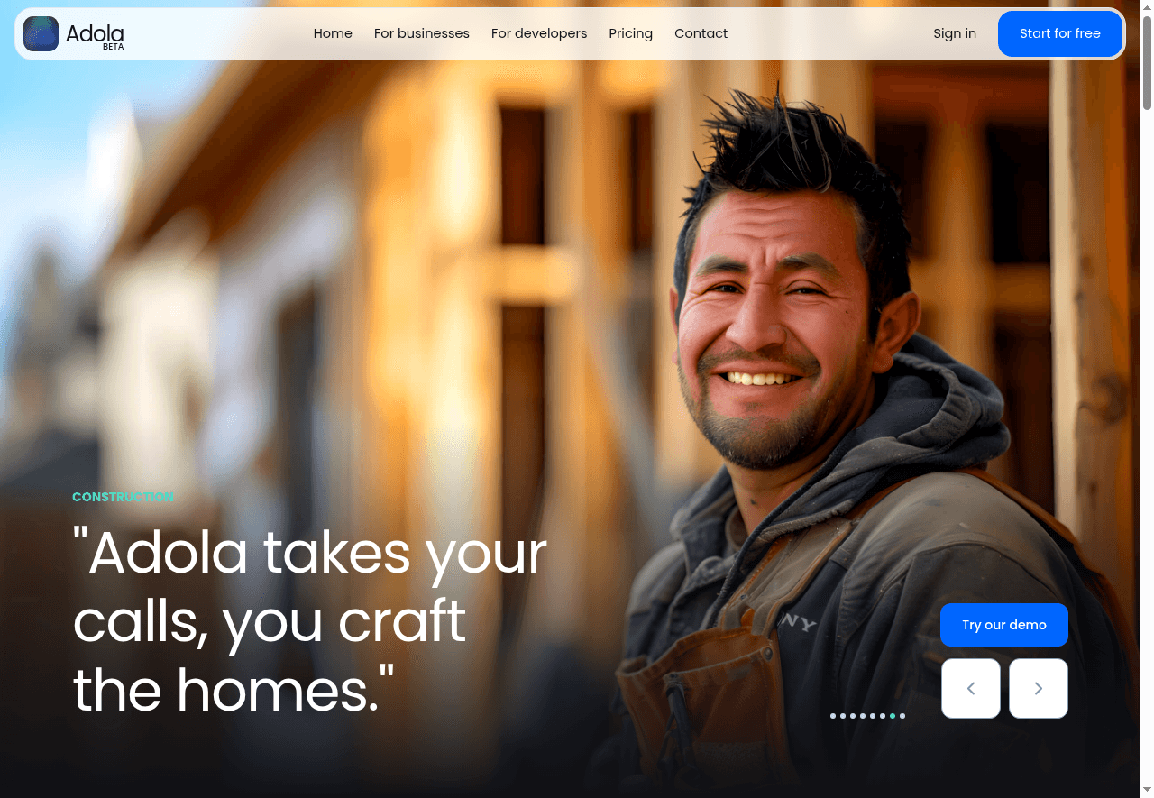Open the For businesses page

(x=422, y=33)
